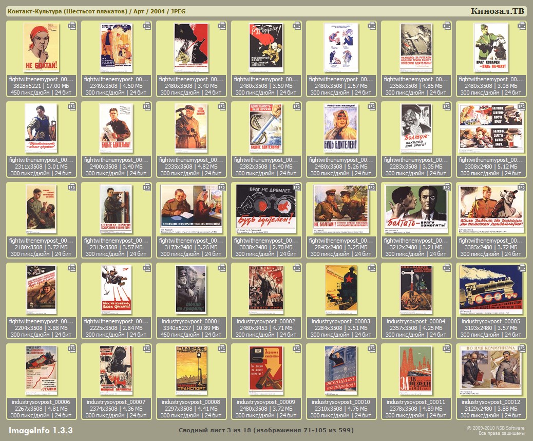
Task: Click the 'Кинозал.ТВ' title text
Action: click(x=497, y=11)
